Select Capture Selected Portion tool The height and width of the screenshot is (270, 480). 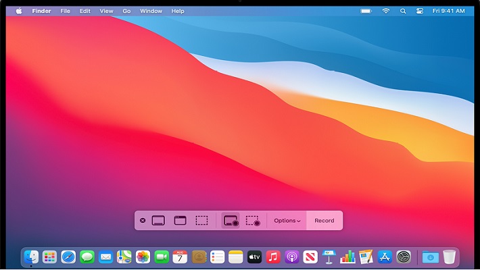pyautogui.click(x=201, y=221)
